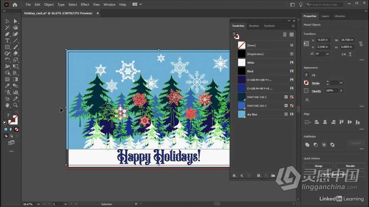Enable Draw Normal mode
This screenshot has width=369, height=207.
[x=6, y=136]
